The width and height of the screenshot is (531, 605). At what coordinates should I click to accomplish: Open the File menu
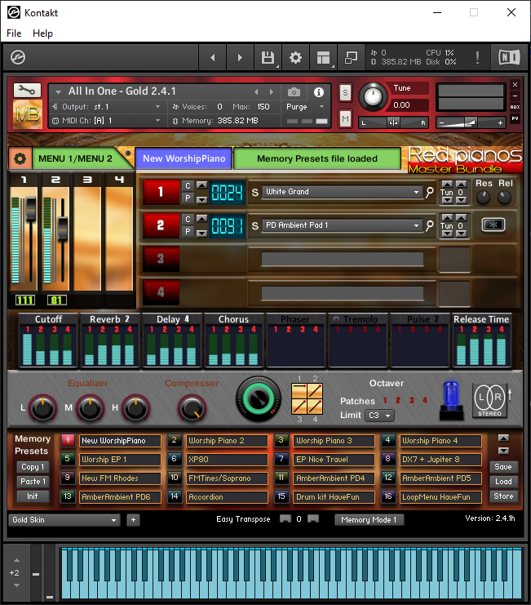point(14,33)
